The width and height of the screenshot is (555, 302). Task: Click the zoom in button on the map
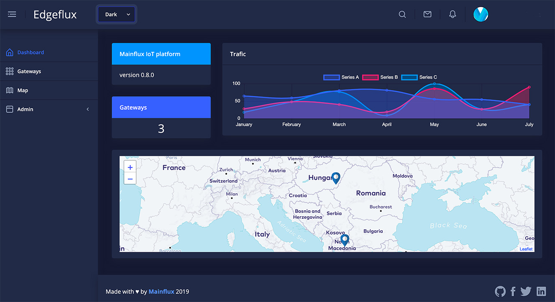130,166
